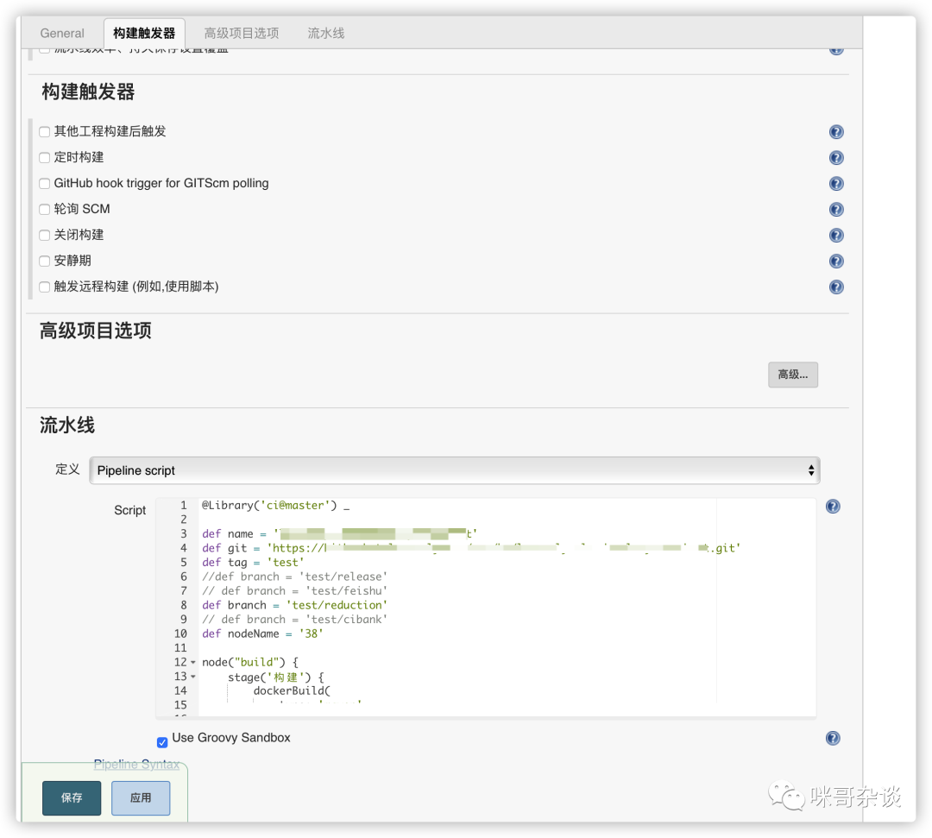Go to the 高级项目选项 tab
The image size is (932, 838).
pos(242,34)
